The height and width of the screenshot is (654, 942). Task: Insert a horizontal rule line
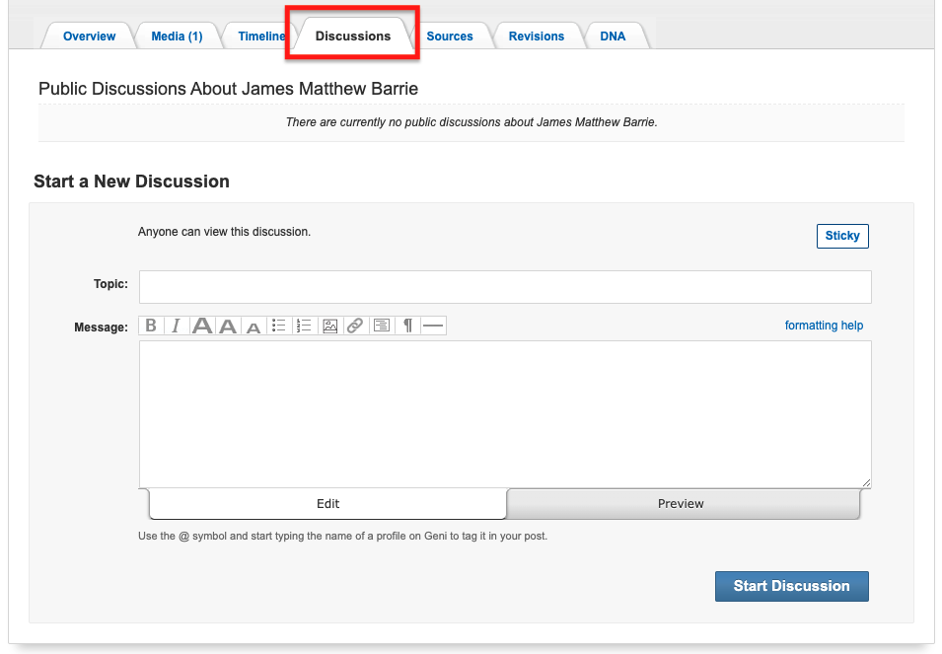[433, 326]
